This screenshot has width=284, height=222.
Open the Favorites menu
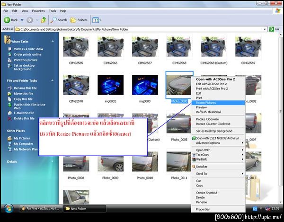[x=38, y=11]
